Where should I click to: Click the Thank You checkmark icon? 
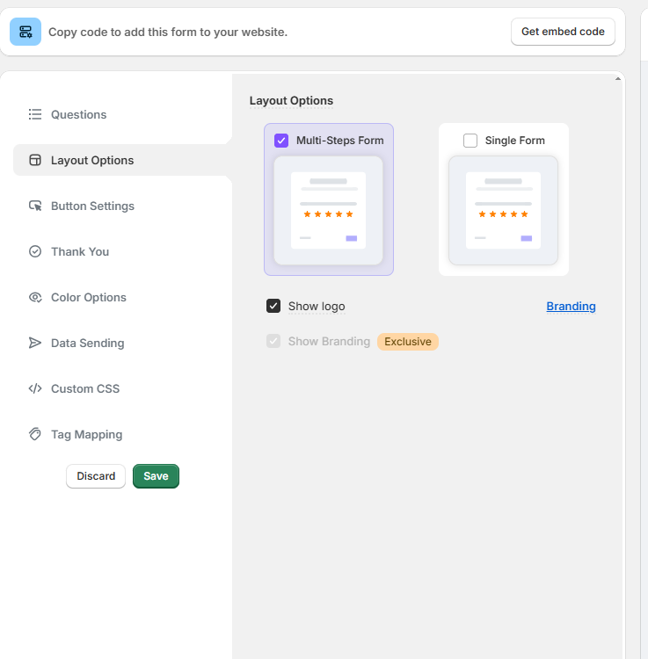point(35,251)
